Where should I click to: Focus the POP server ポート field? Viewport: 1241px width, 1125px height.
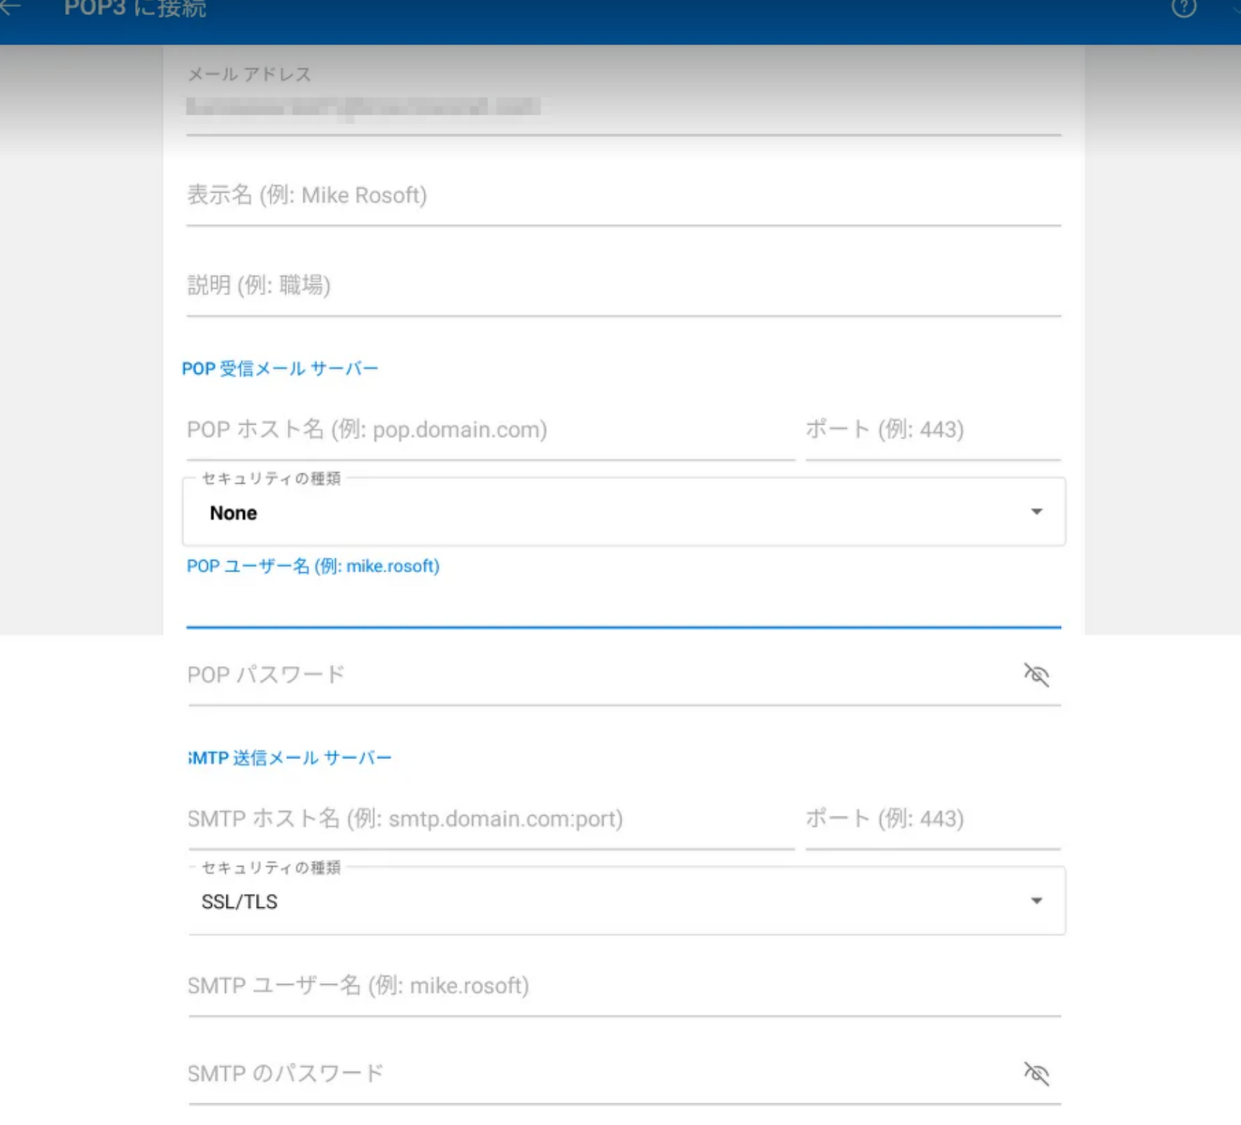click(x=932, y=430)
